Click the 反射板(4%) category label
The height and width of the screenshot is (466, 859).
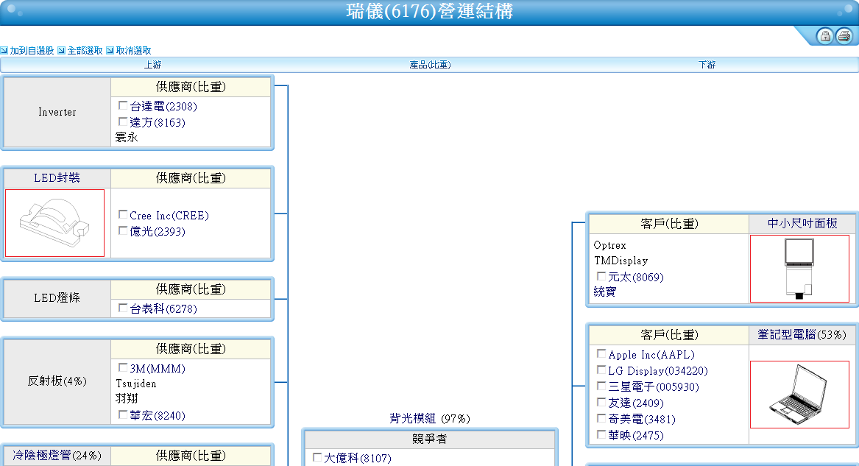coord(57,381)
